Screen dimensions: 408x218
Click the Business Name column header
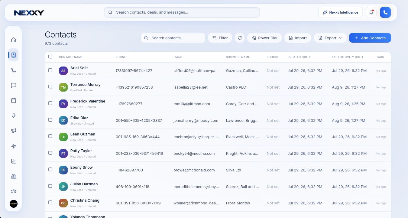[x=238, y=57]
